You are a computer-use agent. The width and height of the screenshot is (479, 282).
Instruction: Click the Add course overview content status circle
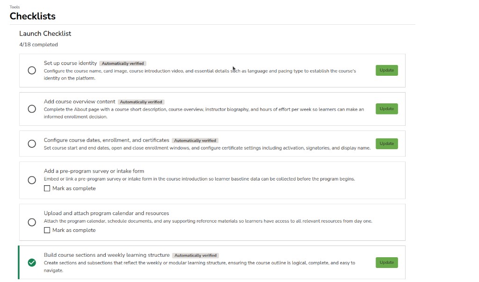click(x=32, y=109)
